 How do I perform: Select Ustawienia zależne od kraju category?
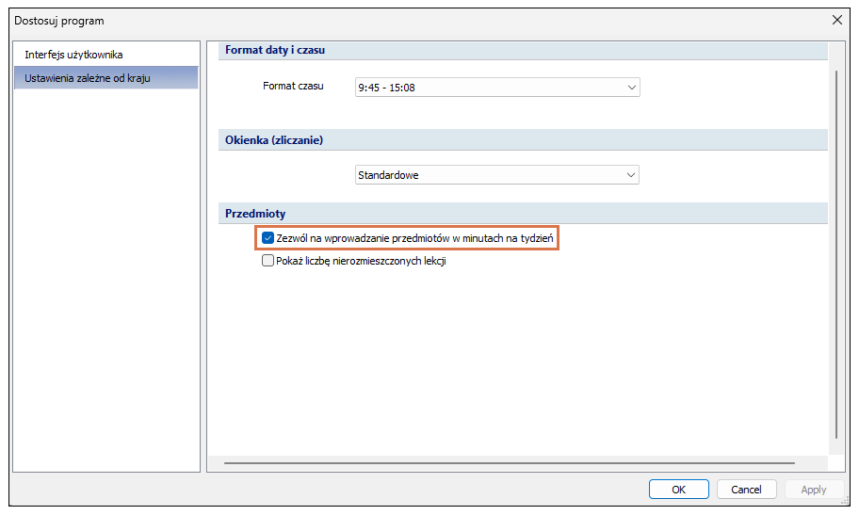pos(105,78)
